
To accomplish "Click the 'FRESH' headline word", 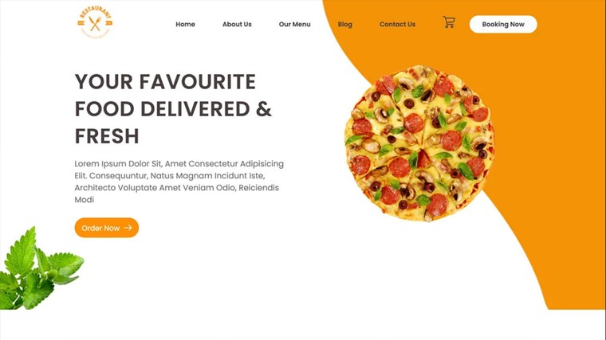I will tap(107, 136).
